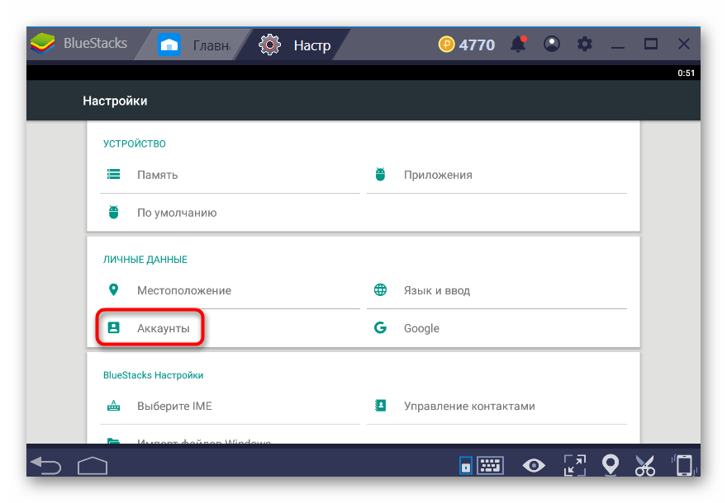Open the Аккаунты settings entry
This screenshot has width=727, height=503.
pos(151,328)
